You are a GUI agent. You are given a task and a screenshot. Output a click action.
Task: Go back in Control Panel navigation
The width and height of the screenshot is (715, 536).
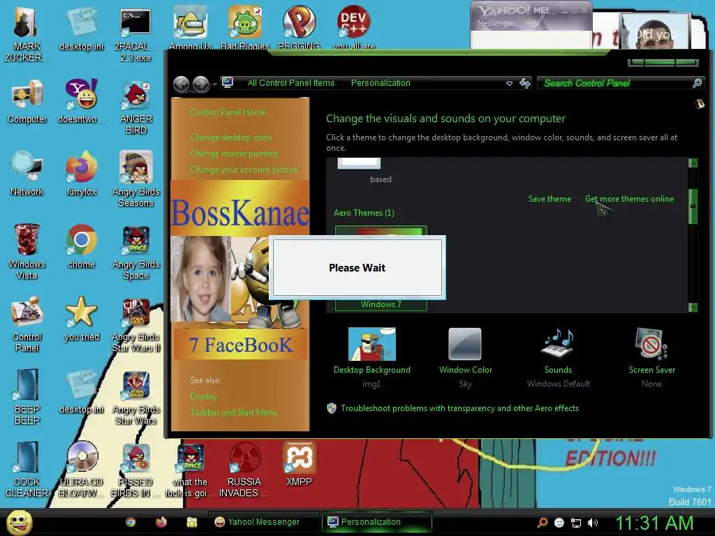click(182, 84)
